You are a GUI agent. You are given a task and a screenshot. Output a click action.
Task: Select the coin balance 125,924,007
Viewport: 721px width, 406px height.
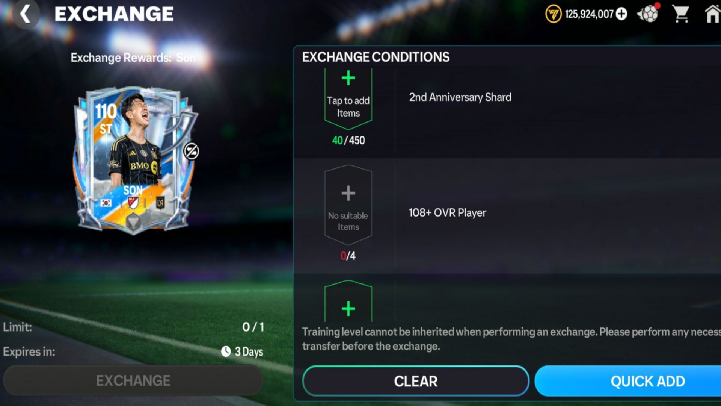589,14
